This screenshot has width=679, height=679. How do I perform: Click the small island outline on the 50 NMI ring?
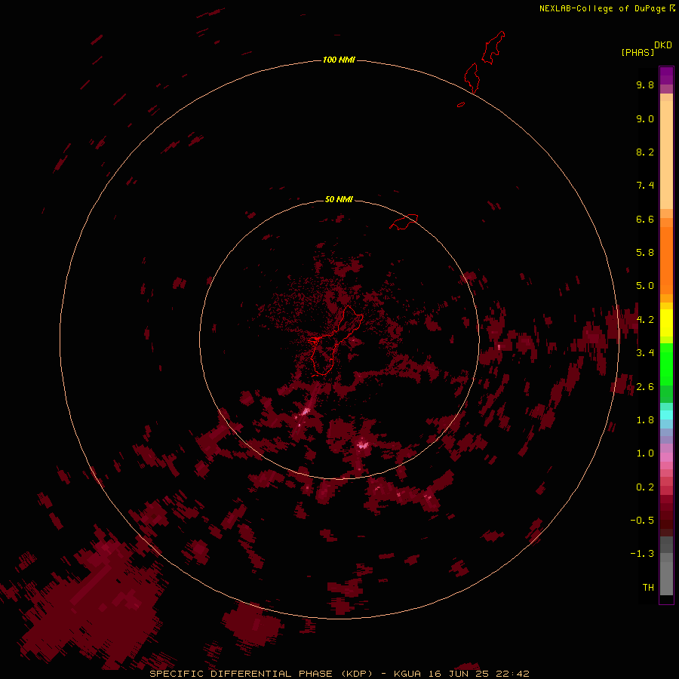404,222
